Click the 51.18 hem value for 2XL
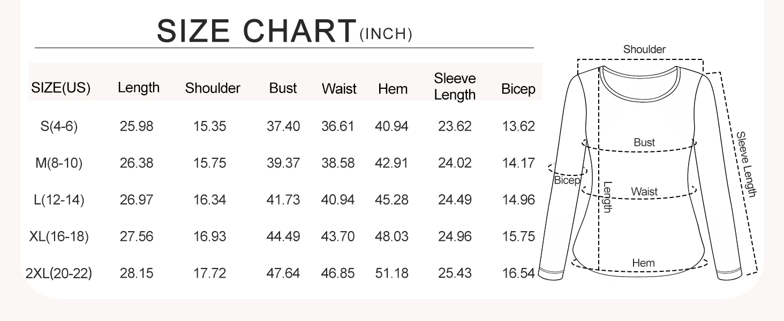Image resolution: width=784 pixels, height=321 pixels. coord(391,273)
